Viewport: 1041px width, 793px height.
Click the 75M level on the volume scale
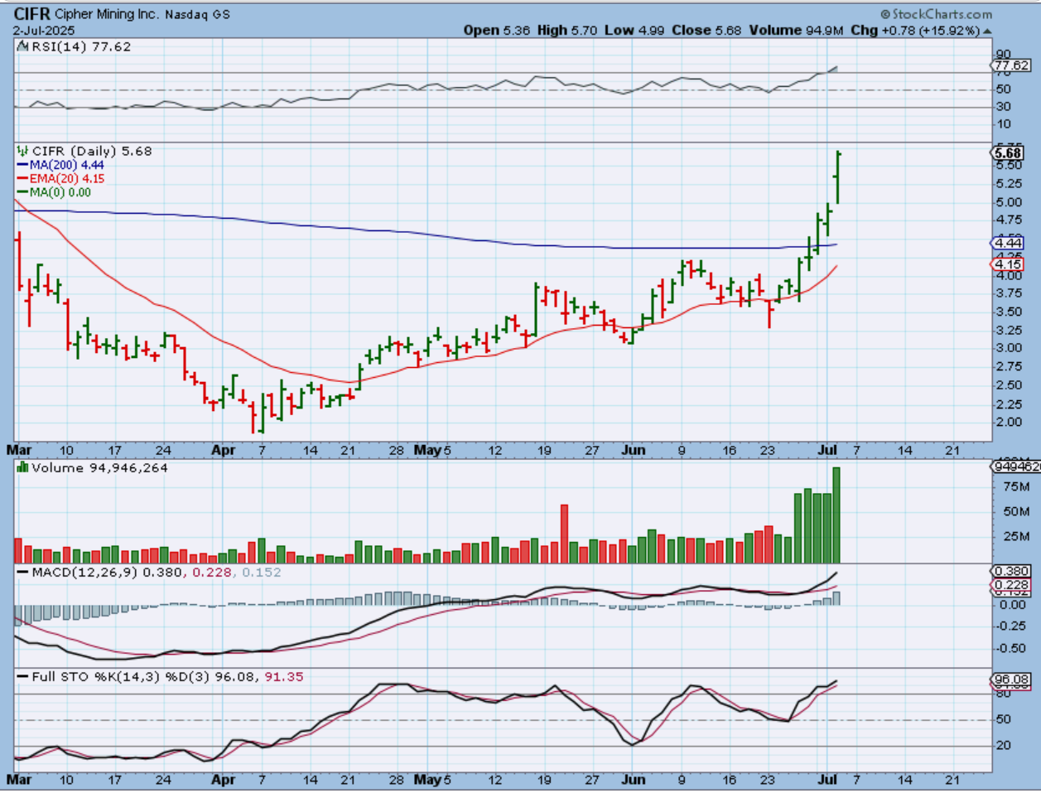point(1016,487)
